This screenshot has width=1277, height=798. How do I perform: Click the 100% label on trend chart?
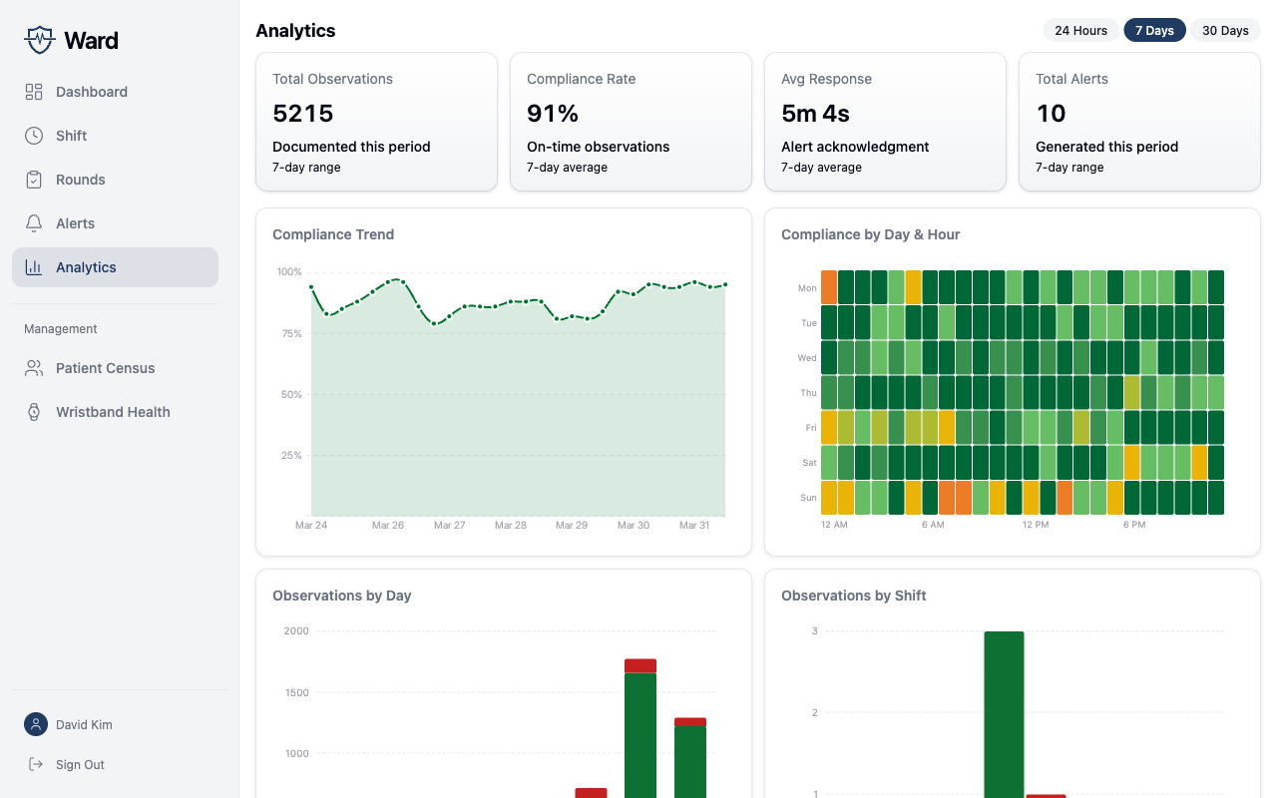tap(289, 272)
